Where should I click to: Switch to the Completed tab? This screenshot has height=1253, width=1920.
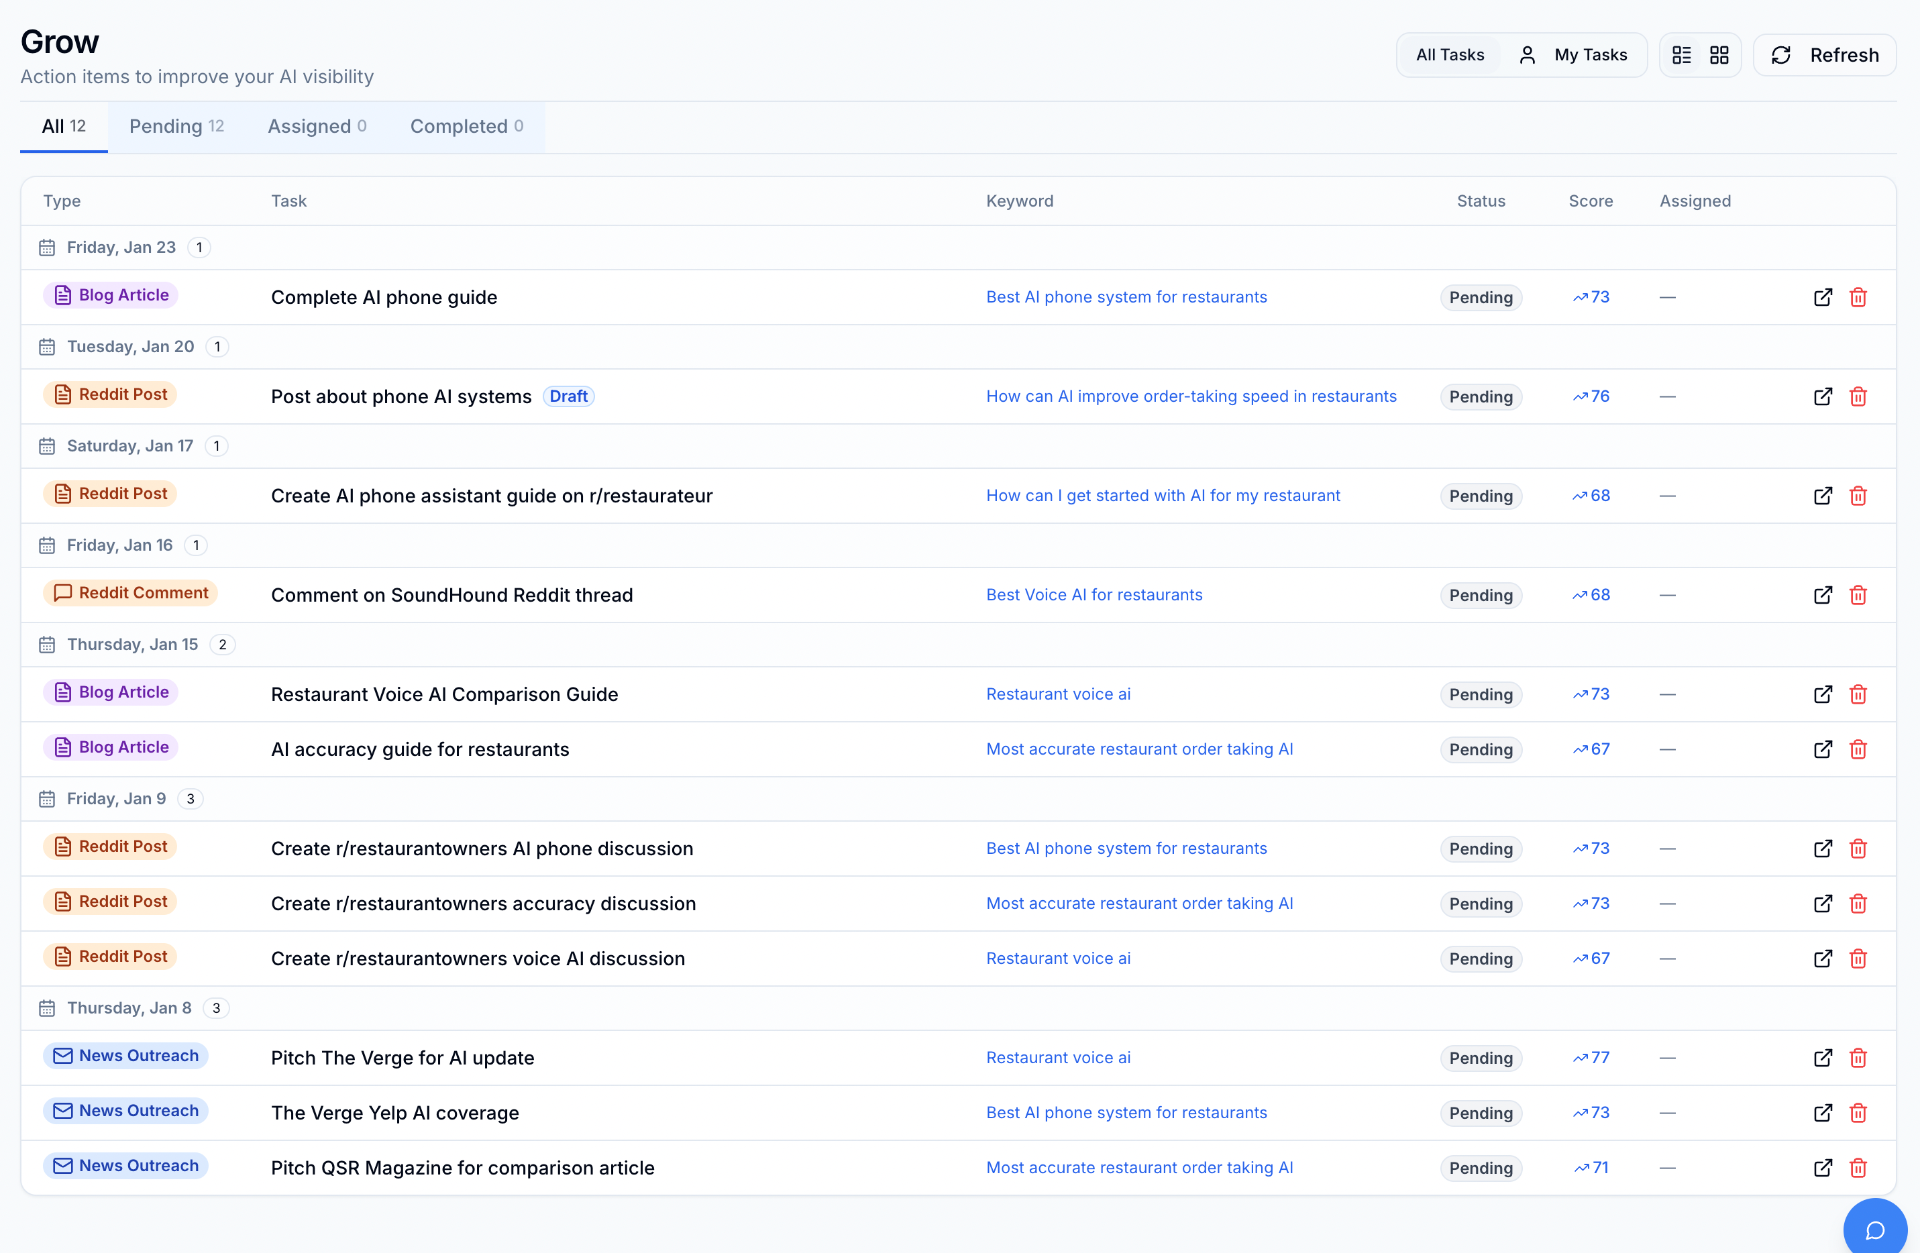466,126
